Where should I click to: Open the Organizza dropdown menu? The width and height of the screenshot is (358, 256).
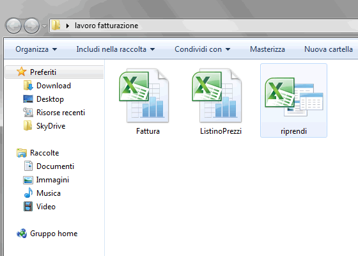(x=36, y=49)
